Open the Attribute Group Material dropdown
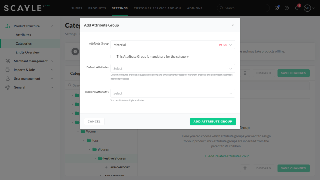 pos(172,45)
